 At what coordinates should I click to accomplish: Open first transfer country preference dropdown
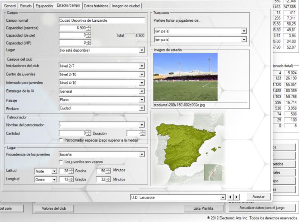(244, 31)
